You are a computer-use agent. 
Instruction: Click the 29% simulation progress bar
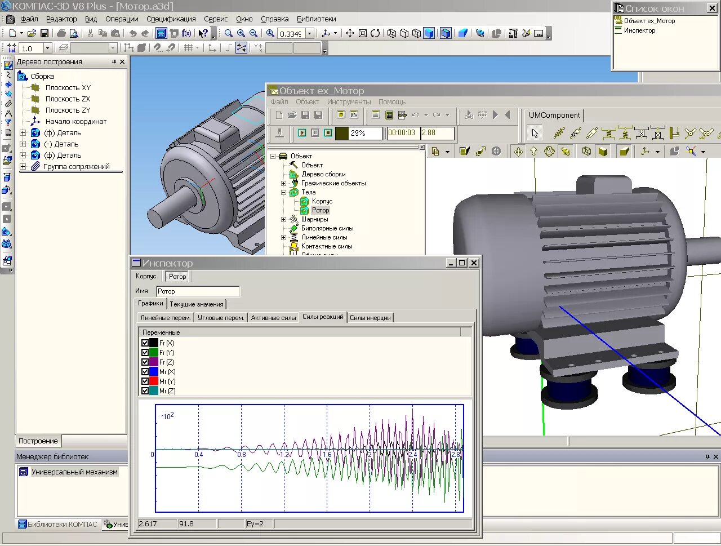click(x=358, y=133)
